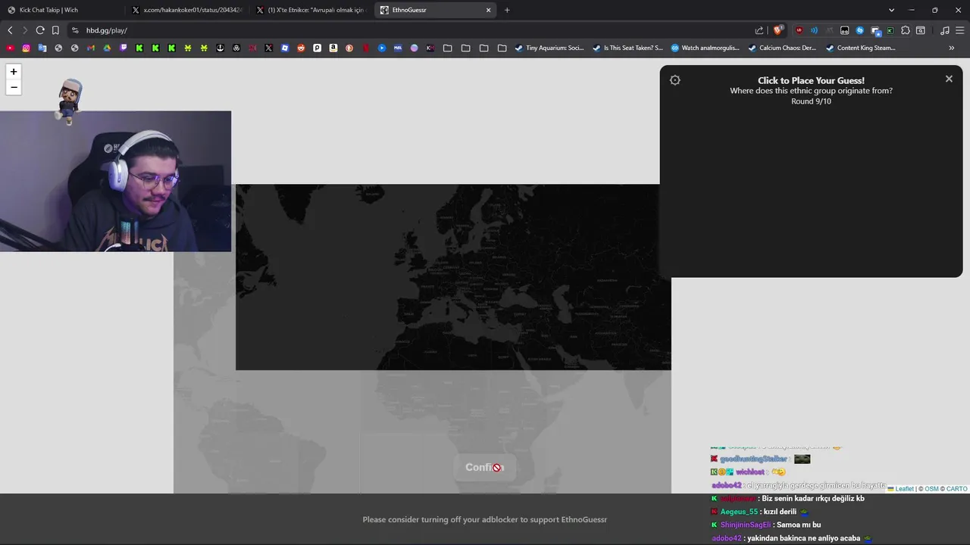Click the adblocker notice text
970x545 pixels.
(x=485, y=520)
